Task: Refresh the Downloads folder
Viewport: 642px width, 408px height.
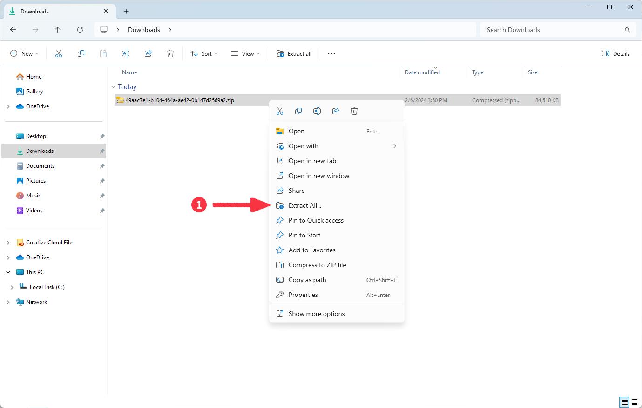Action: click(x=80, y=29)
